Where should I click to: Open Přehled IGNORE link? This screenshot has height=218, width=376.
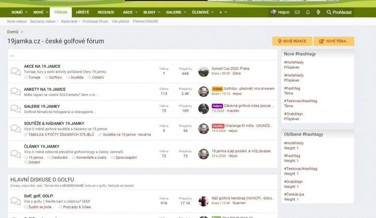click(145, 21)
